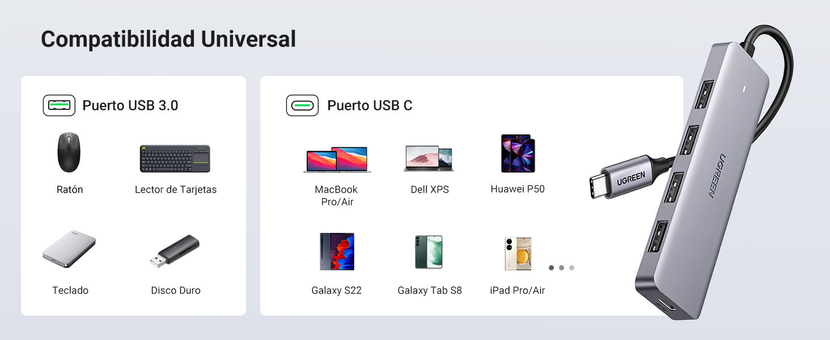The height and width of the screenshot is (340, 830).
Task: Click the gold phone image above iPad Pro/Air
Action: coord(518,253)
